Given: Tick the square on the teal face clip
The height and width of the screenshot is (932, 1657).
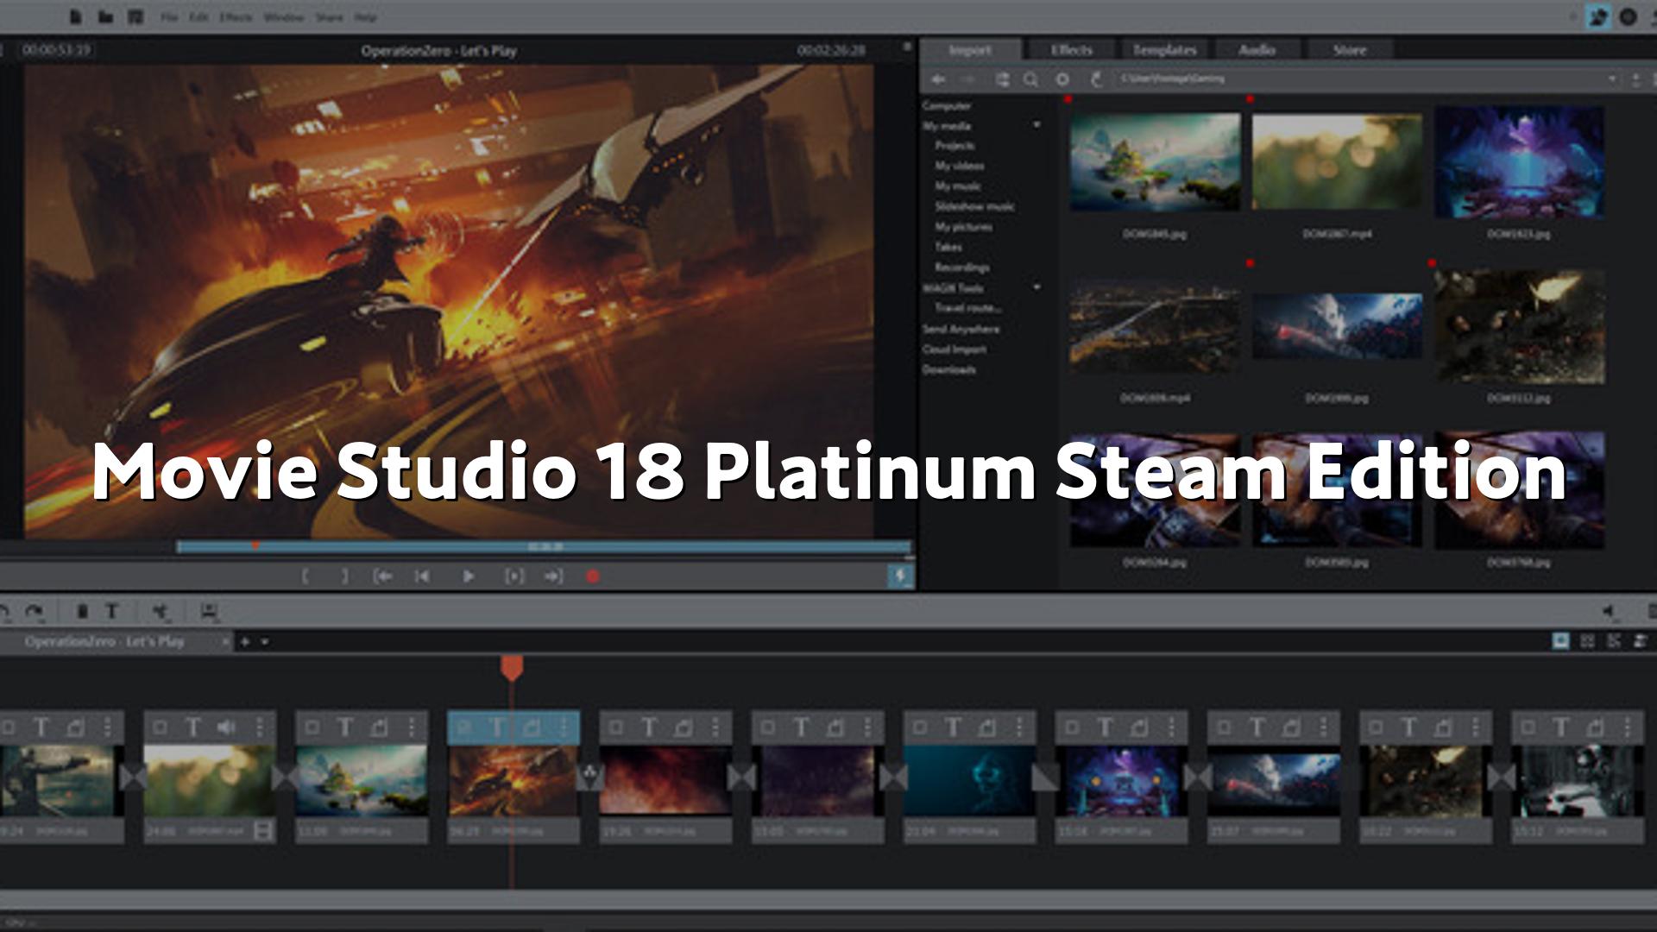Looking at the screenshot, I should (920, 728).
